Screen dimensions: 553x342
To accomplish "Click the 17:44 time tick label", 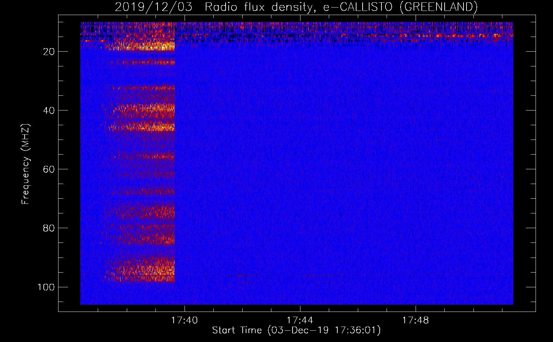I will point(300,320).
